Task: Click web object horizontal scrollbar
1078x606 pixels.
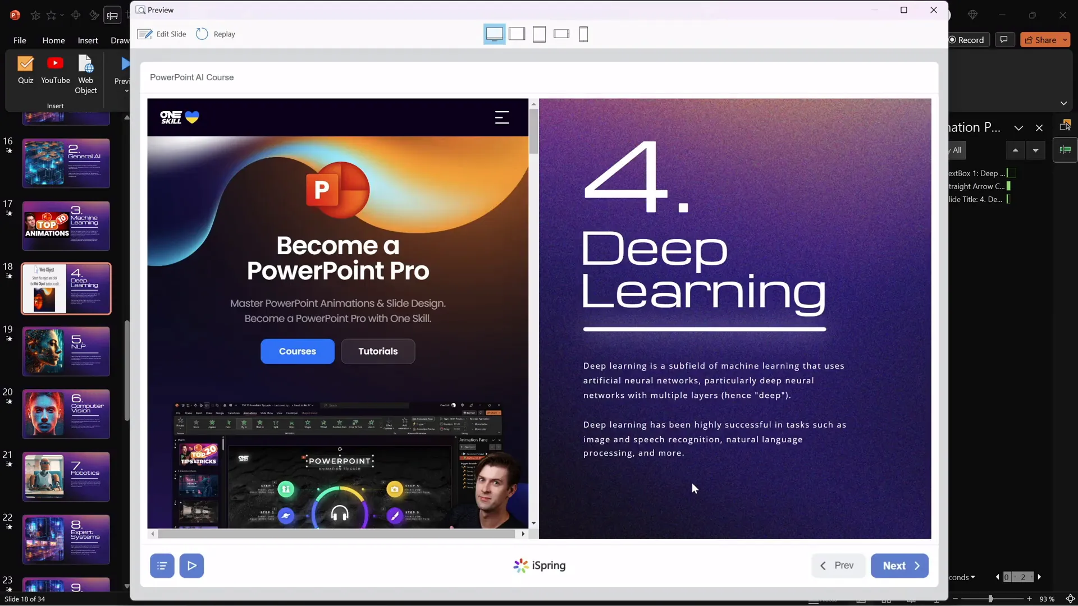Action: pos(336,534)
